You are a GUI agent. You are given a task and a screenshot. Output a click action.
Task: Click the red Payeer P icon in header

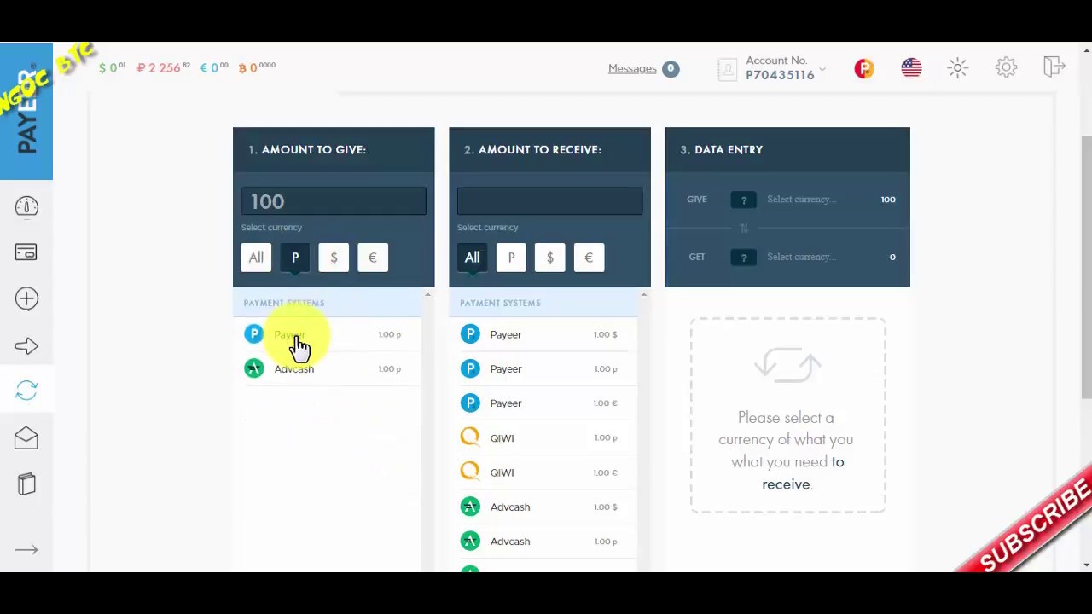click(864, 68)
